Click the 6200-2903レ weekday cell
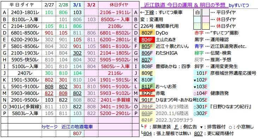258x138 pixels. pyautogui.click(x=25, y=40)
